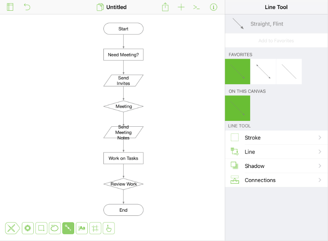Image resolution: width=328 pixels, height=241 pixels.
Task: Open the automation console icon
Action: [197, 7]
